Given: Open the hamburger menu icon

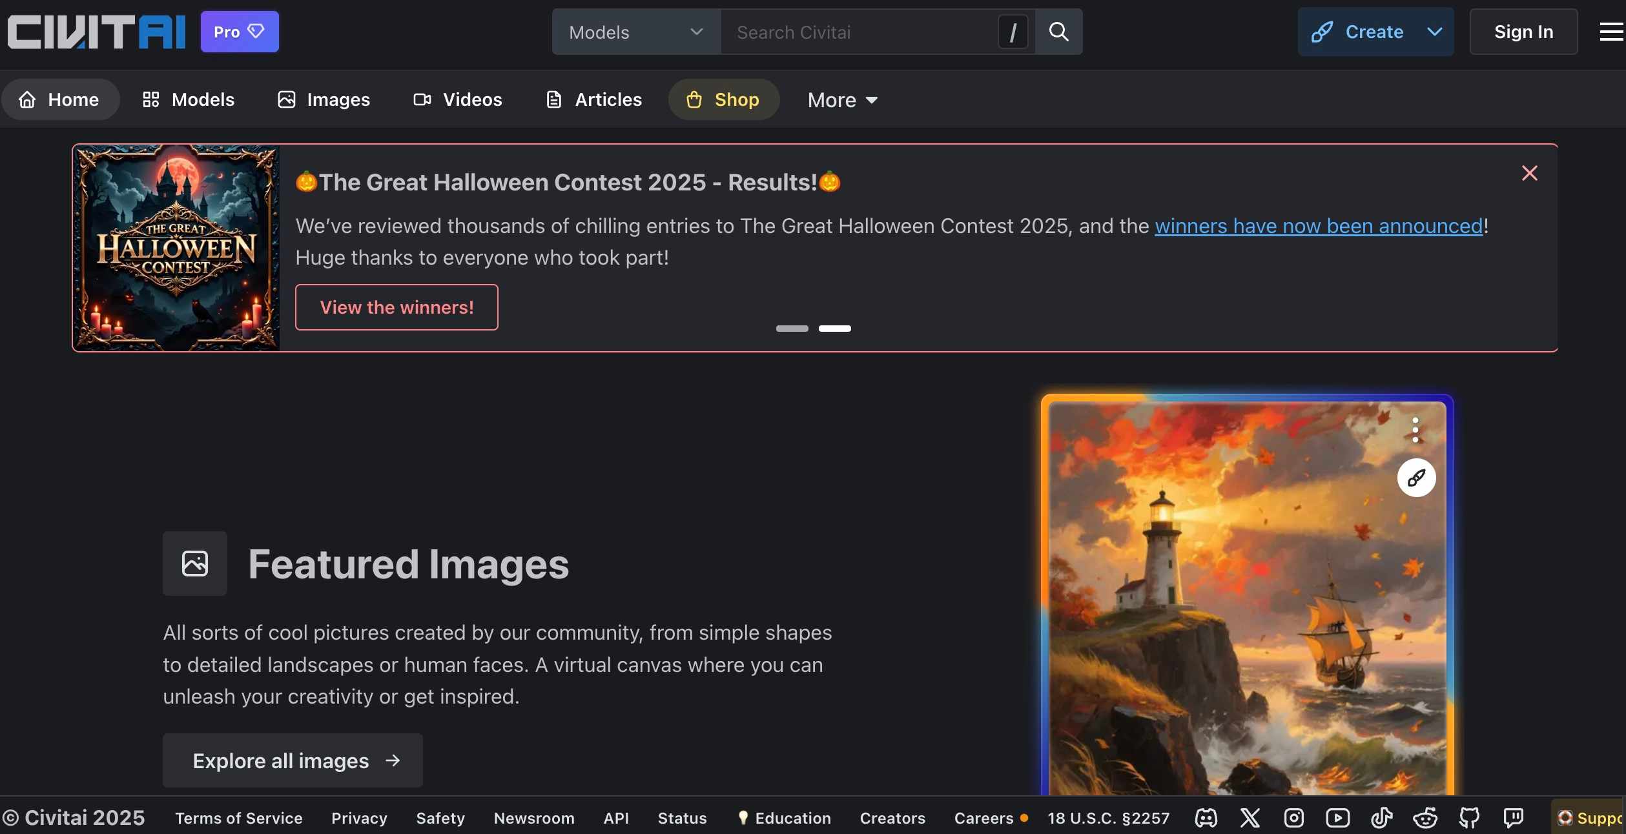Looking at the screenshot, I should [1611, 32].
